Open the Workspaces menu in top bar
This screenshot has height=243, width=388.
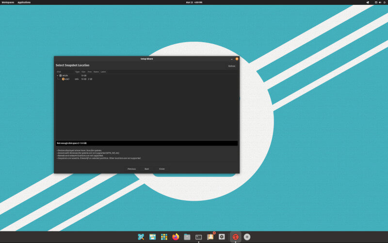click(x=8, y=2)
